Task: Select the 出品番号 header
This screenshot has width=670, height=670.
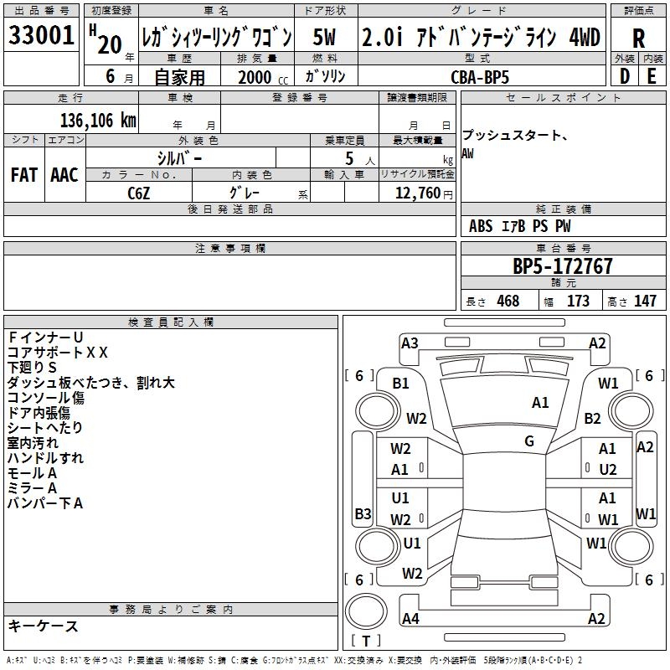Action: [41, 11]
